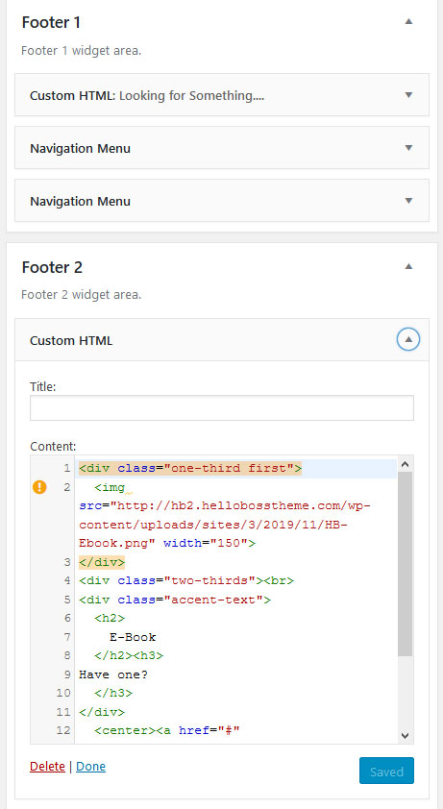This screenshot has width=443, height=809.
Task: Place cursor on line 1 div one-third first
Action: coord(190,469)
